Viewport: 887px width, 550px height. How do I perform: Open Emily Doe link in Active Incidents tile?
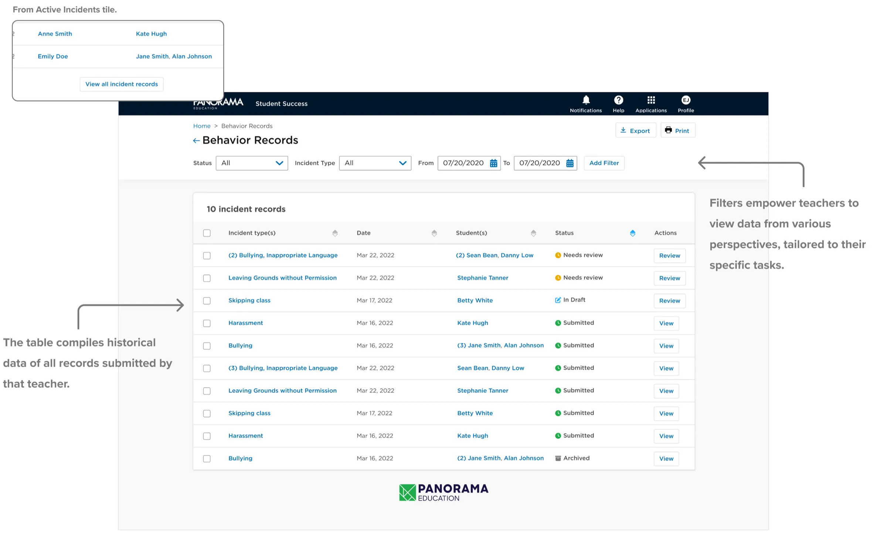pyautogui.click(x=52, y=56)
